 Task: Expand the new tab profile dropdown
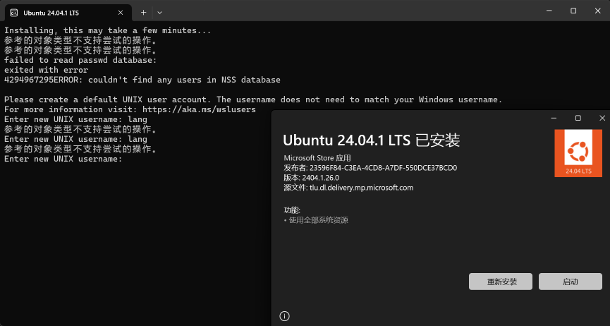pyautogui.click(x=159, y=12)
